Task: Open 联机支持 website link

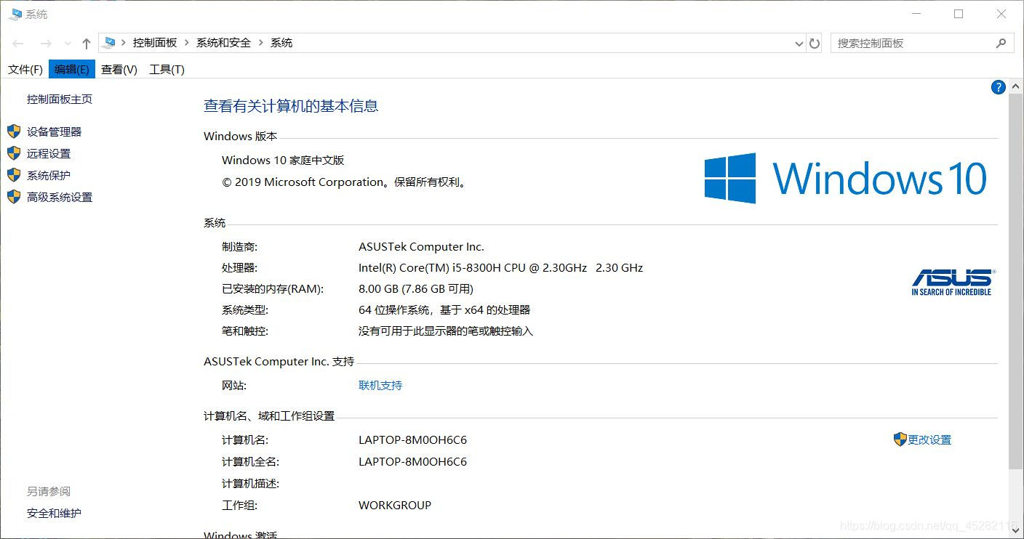Action: [380, 385]
